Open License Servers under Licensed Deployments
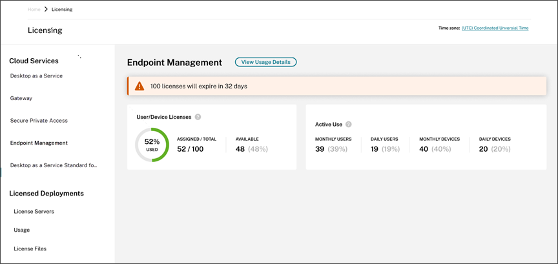The height and width of the screenshot is (264, 558). pyautogui.click(x=34, y=211)
